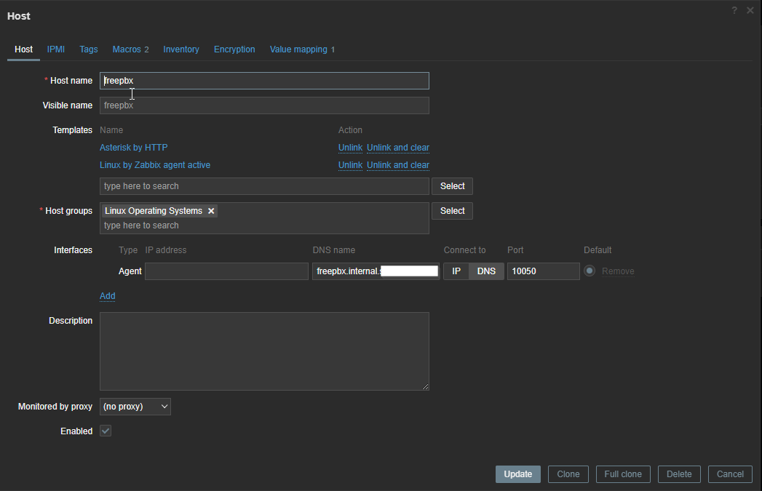Set Connect to option to DNS
Screen dimensions: 762x491
tap(486, 271)
